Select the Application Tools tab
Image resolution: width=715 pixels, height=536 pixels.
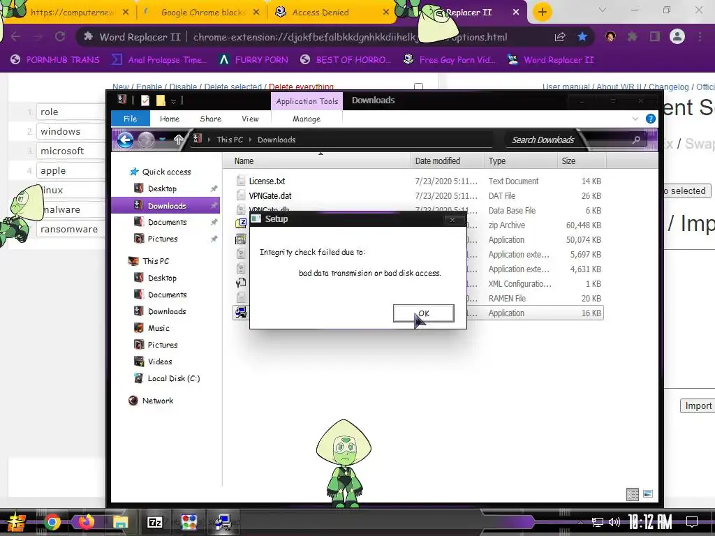(307, 101)
